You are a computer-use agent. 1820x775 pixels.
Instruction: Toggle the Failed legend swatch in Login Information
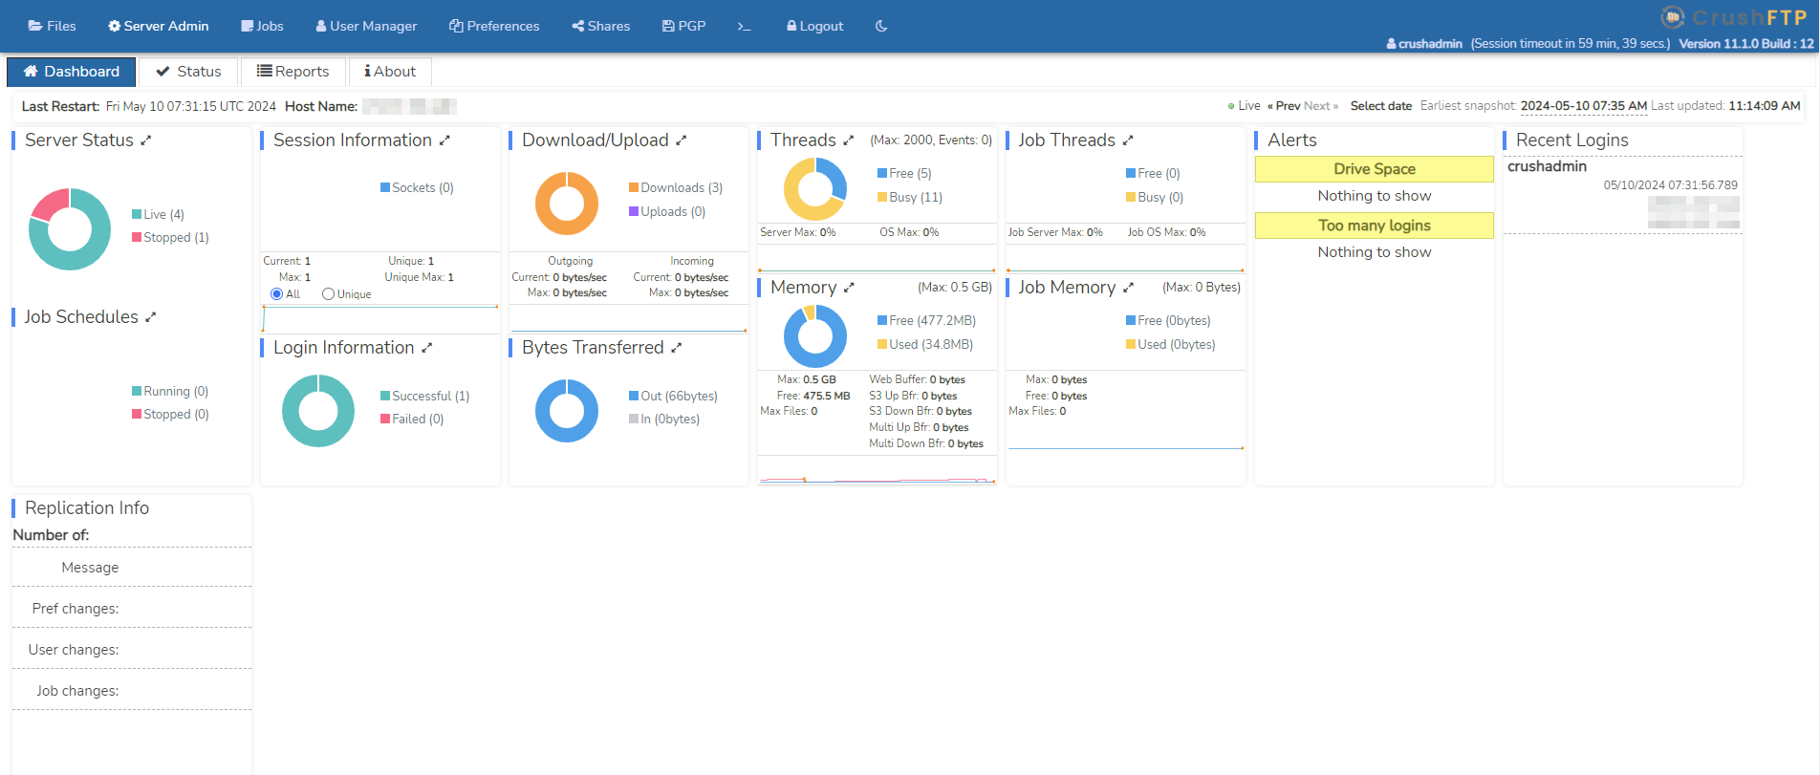pos(385,419)
